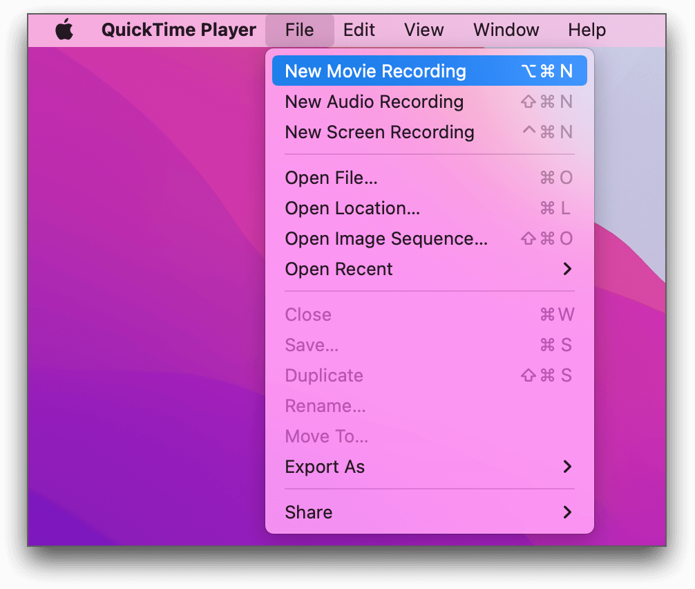Click the Share disclosure arrow
This screenshot has width=695, height=589.
(x=568, y=512)
